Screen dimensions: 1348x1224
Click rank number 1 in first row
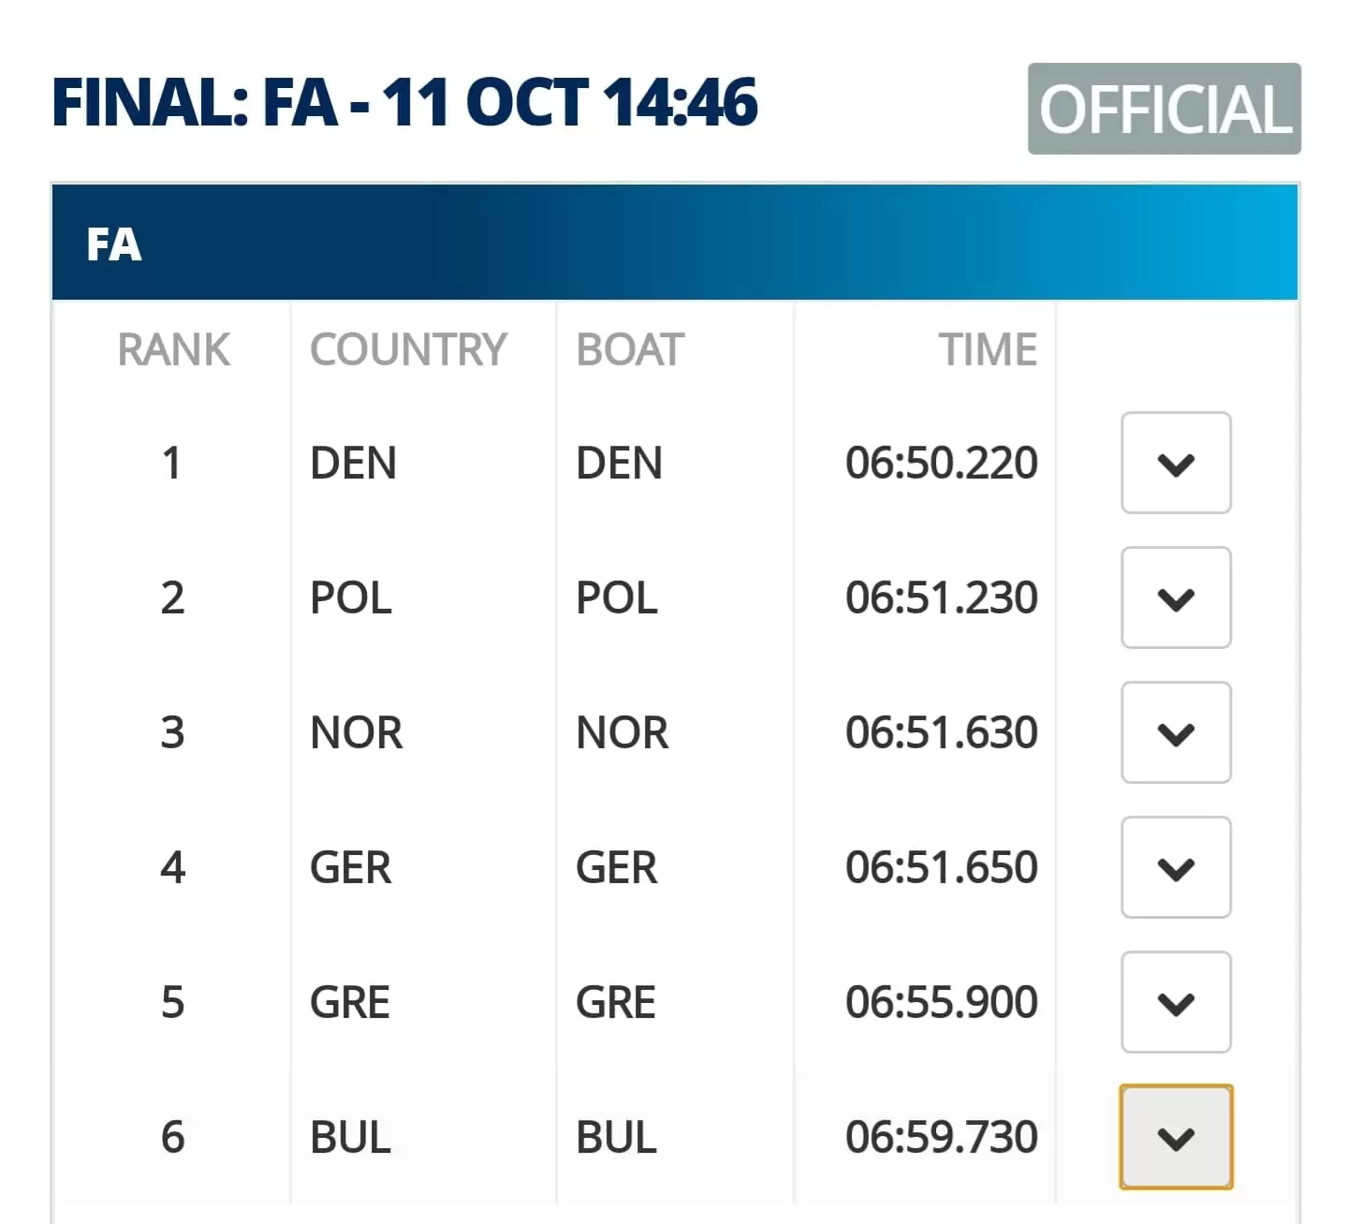tap(171, 463)
